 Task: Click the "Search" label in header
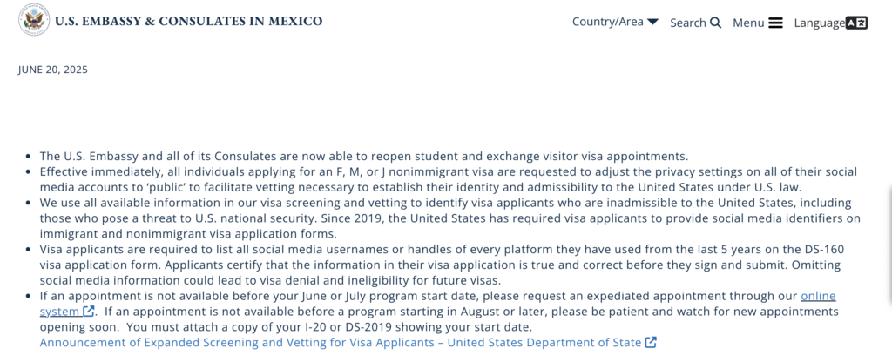pos(687,23)
